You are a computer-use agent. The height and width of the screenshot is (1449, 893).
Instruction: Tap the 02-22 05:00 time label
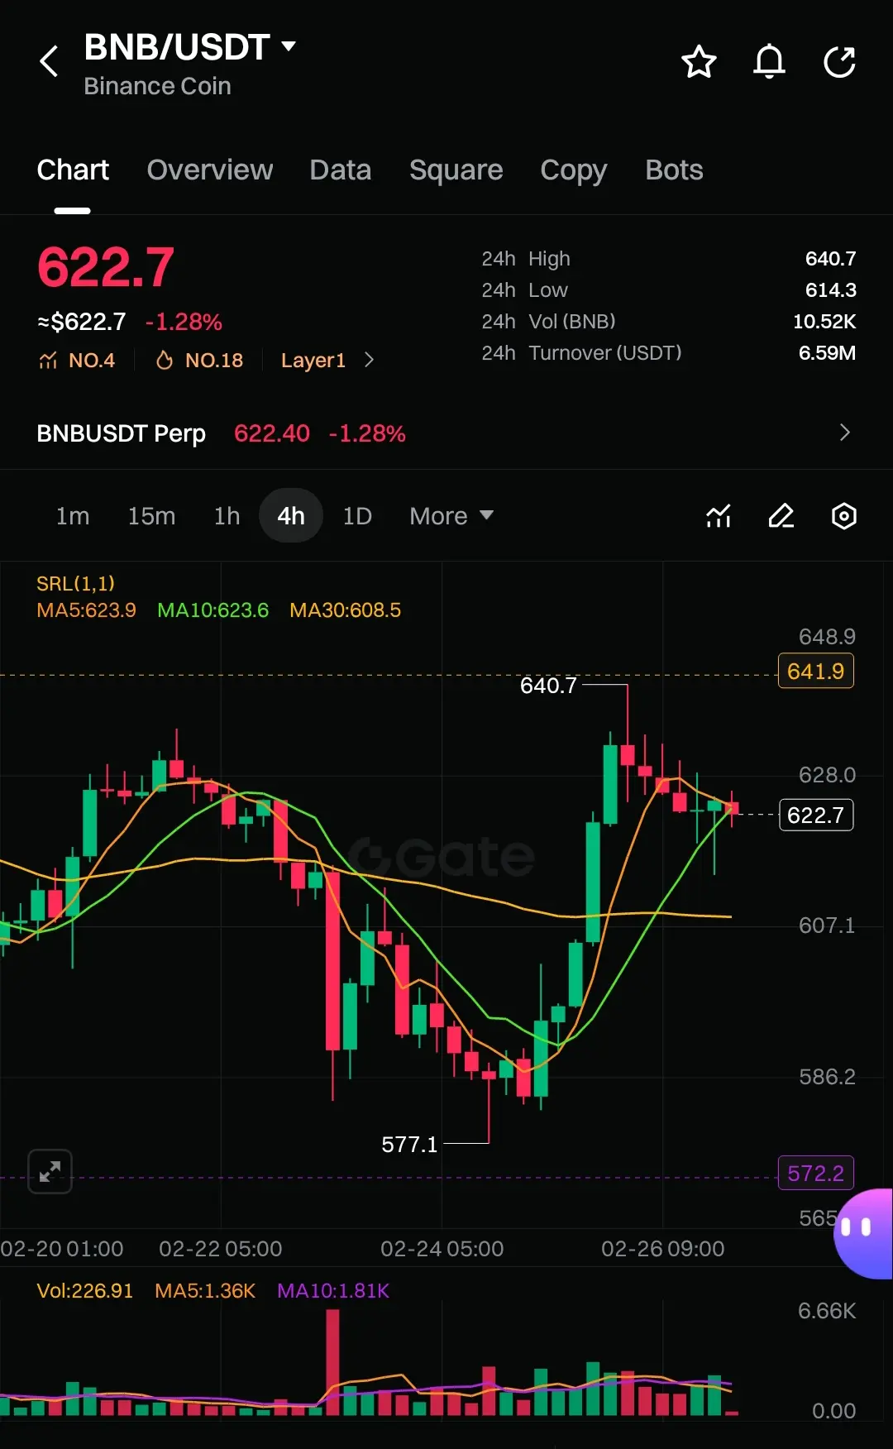(221, 1249)
